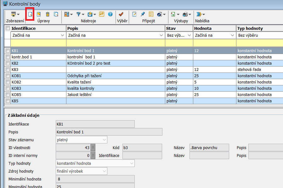Tick the checkbox next to KB3

(x=8, y=70)
